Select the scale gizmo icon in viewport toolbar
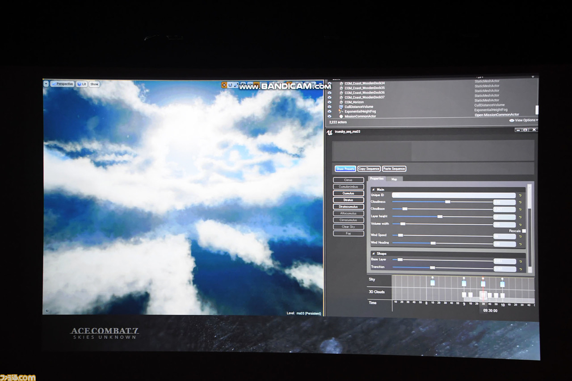 coord(236,85)
